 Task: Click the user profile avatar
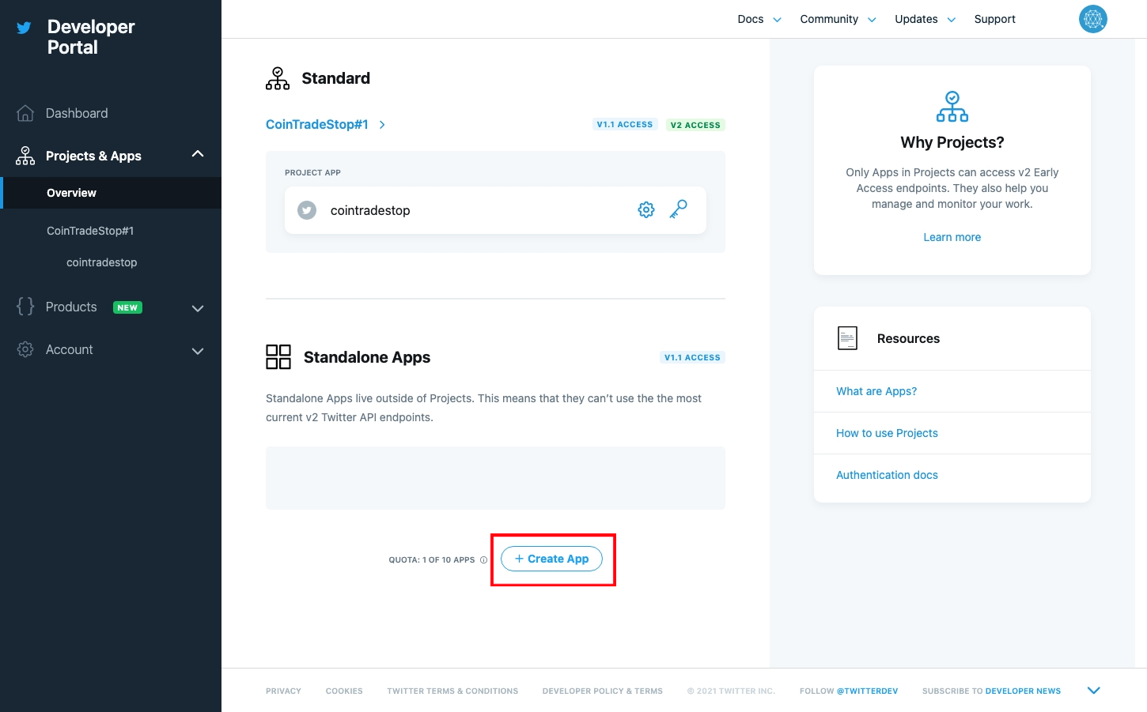click(x=1093, y=19)
